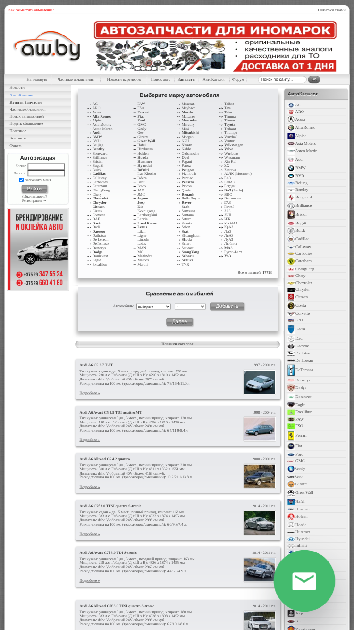The image size is (354, 630).
Task: Open 'Audi A6 Avant C7f 3.0 TDI S-tronic' title
Action: tap(108, 552)
